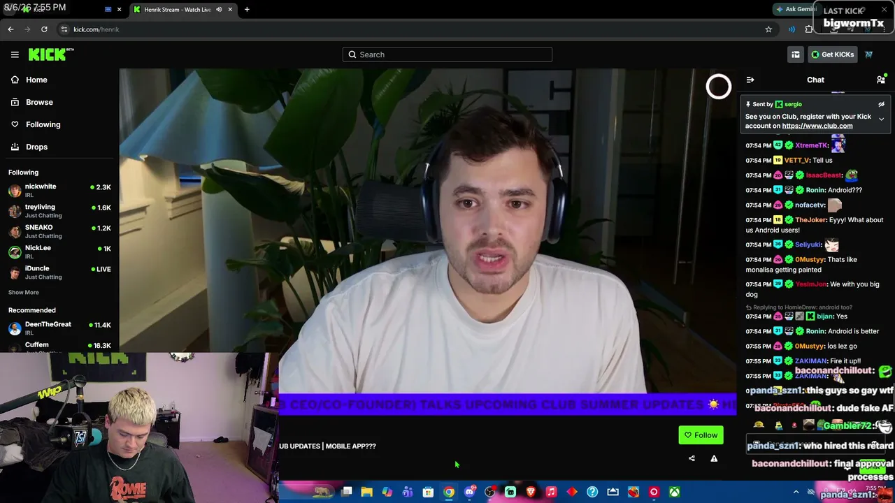This screenshot has width=895, height=503.
Task: Click username VETT_V in chat
Action: coord(796,160)
